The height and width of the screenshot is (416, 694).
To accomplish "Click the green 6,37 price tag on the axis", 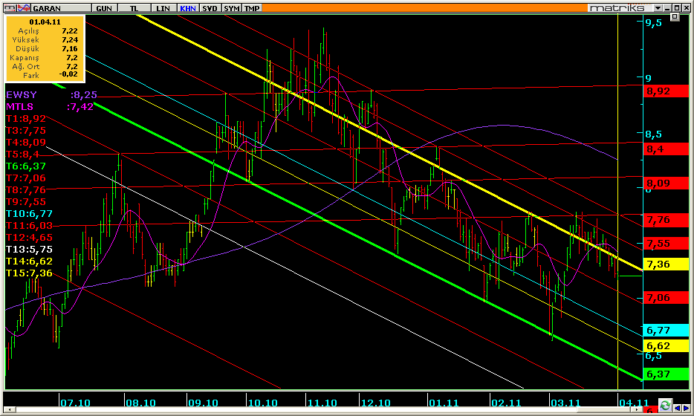I will (658, 374).
